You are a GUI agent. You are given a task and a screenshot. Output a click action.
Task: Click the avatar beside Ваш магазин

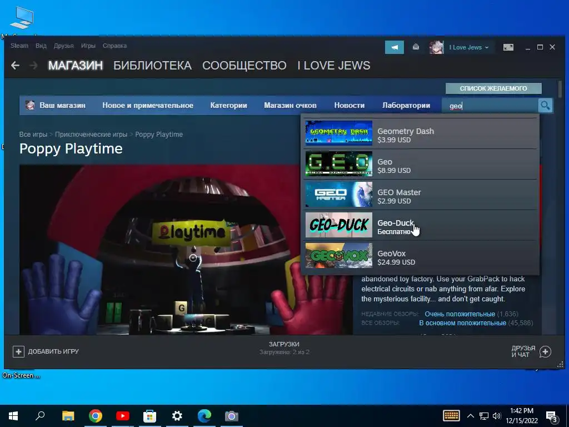[30, 105]
